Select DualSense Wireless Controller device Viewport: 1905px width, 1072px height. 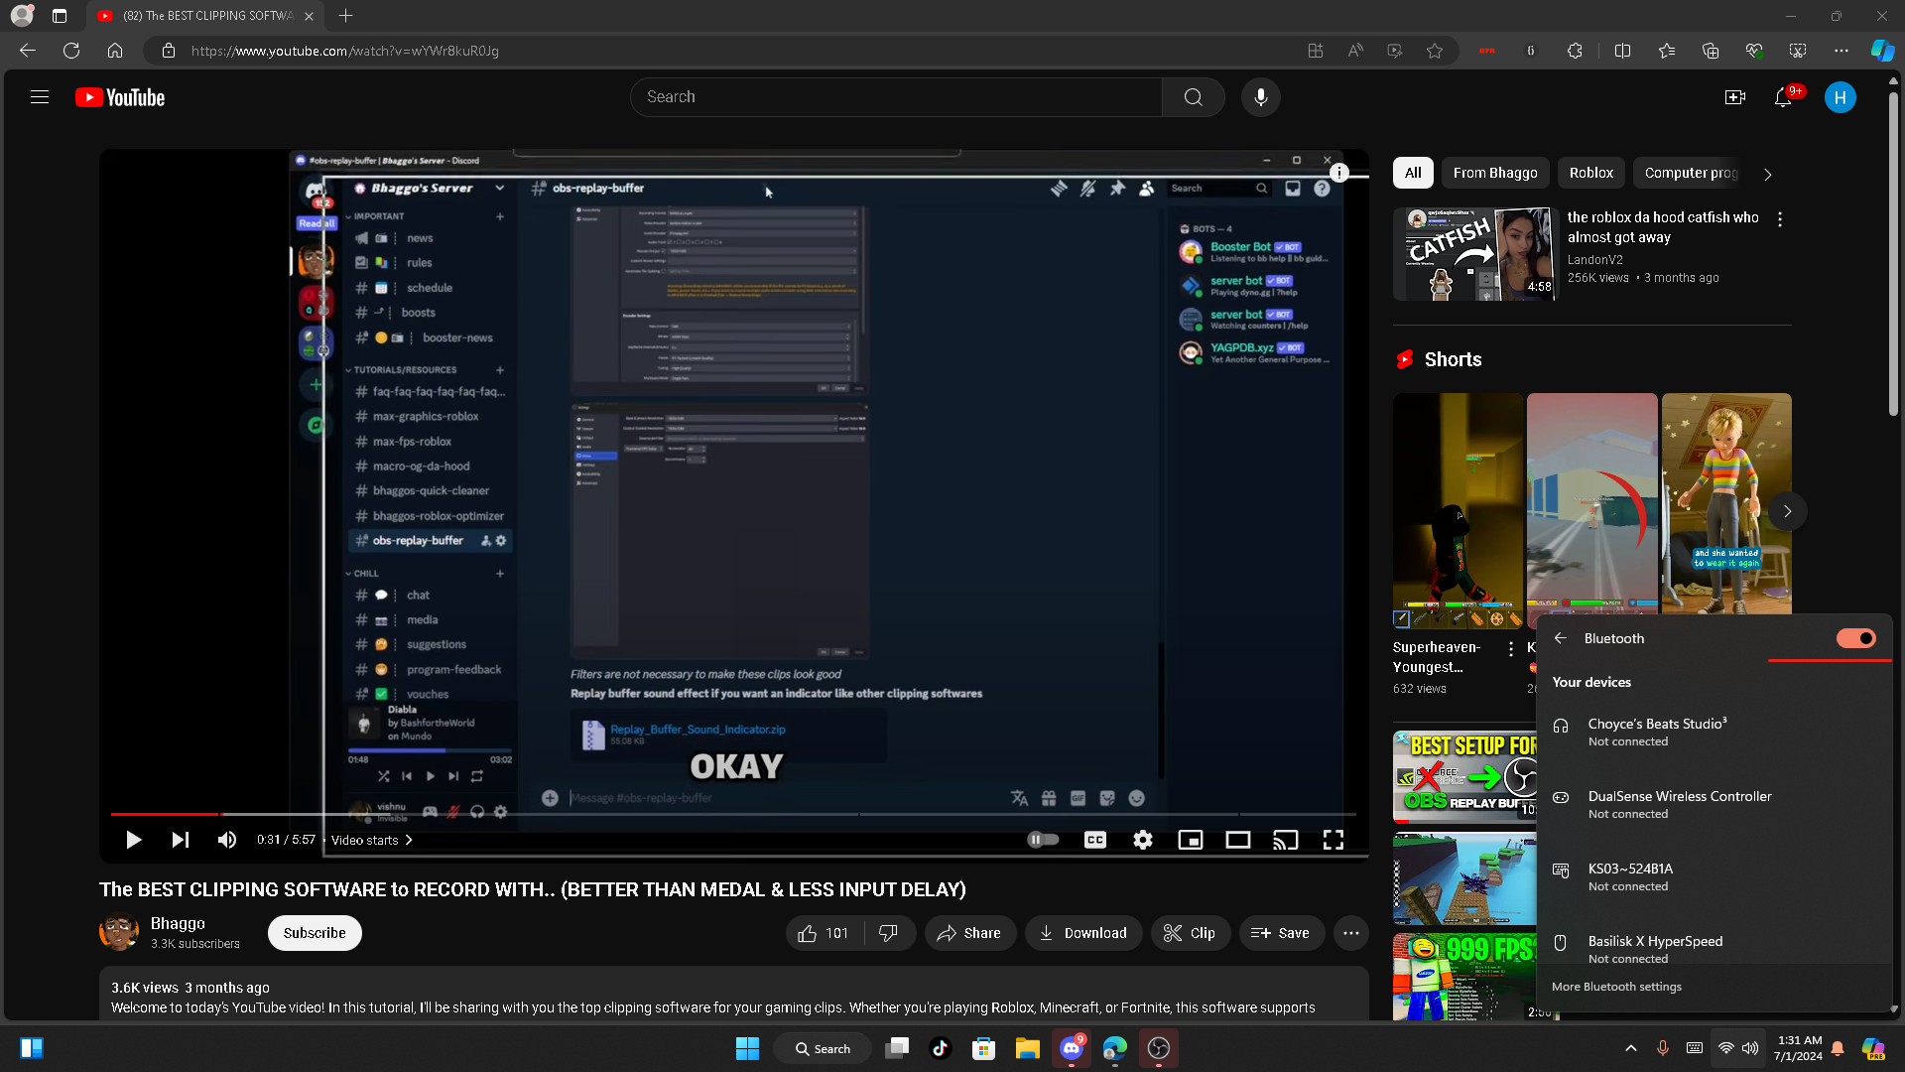1714,804
